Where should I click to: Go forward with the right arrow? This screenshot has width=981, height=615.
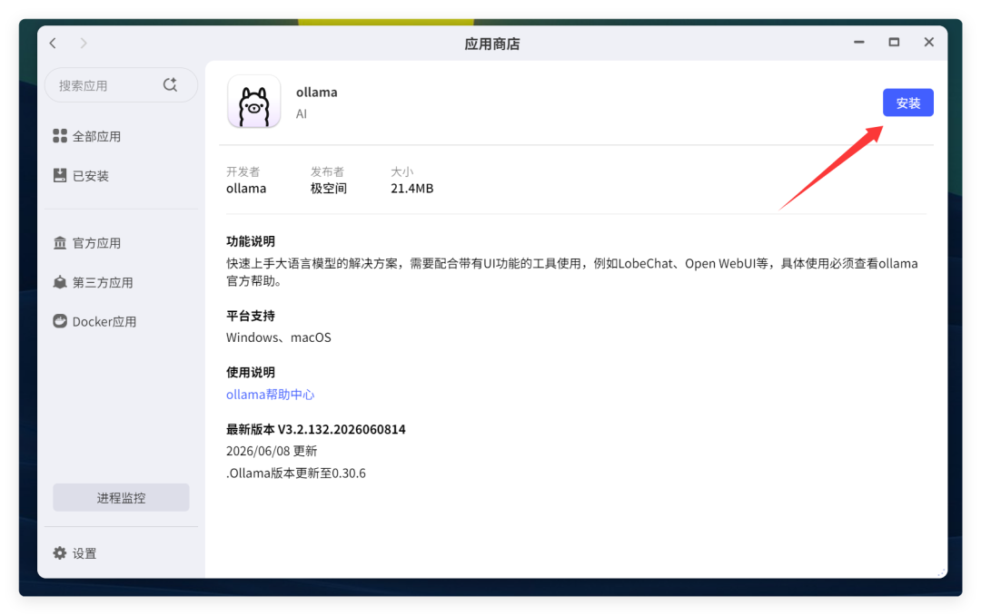(84, 44)
